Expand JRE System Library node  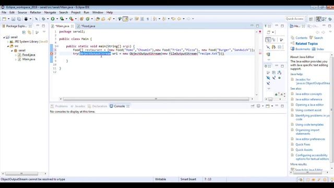(8, 42)
